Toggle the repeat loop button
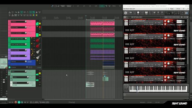Viewport: 192px width, 108px height. 22,102
